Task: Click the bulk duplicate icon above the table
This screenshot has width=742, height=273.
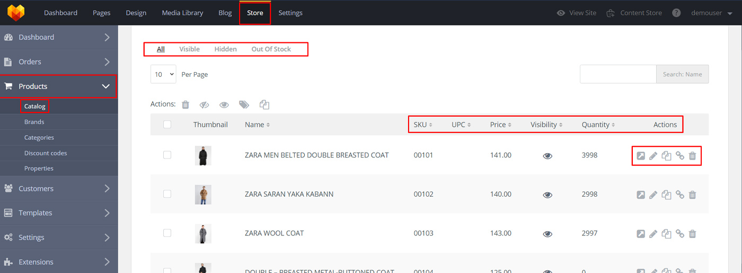Action: 264,105
